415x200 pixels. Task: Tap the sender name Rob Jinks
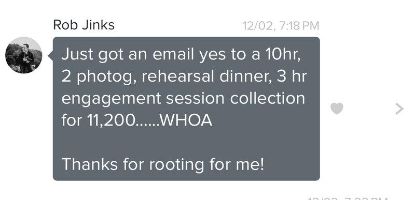84,25
